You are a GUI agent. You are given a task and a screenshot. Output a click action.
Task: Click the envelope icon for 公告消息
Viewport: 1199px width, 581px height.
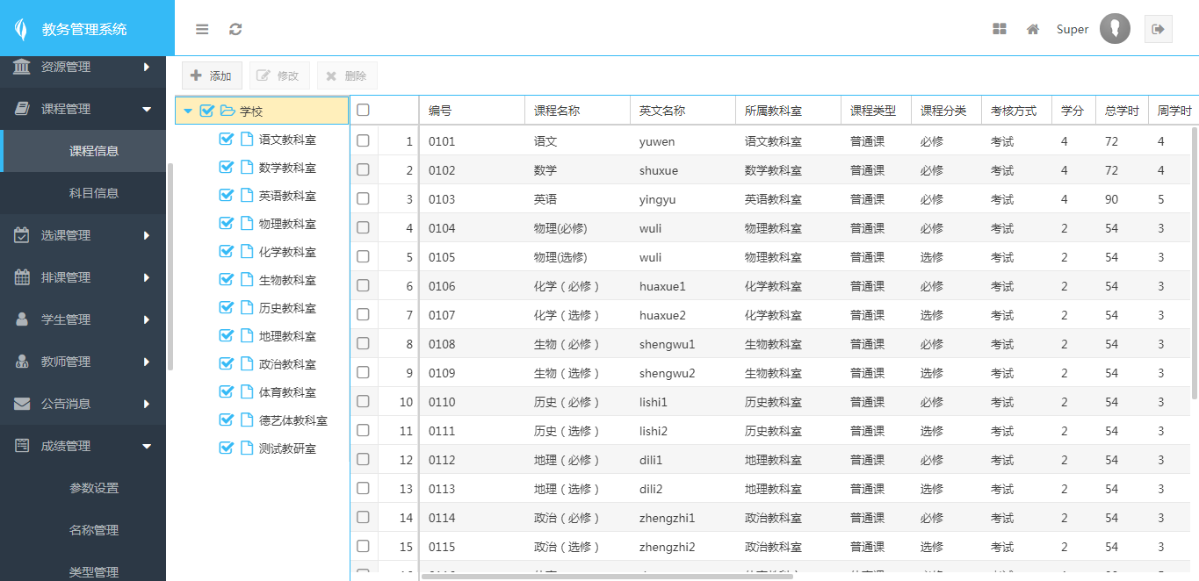(22, 404)
